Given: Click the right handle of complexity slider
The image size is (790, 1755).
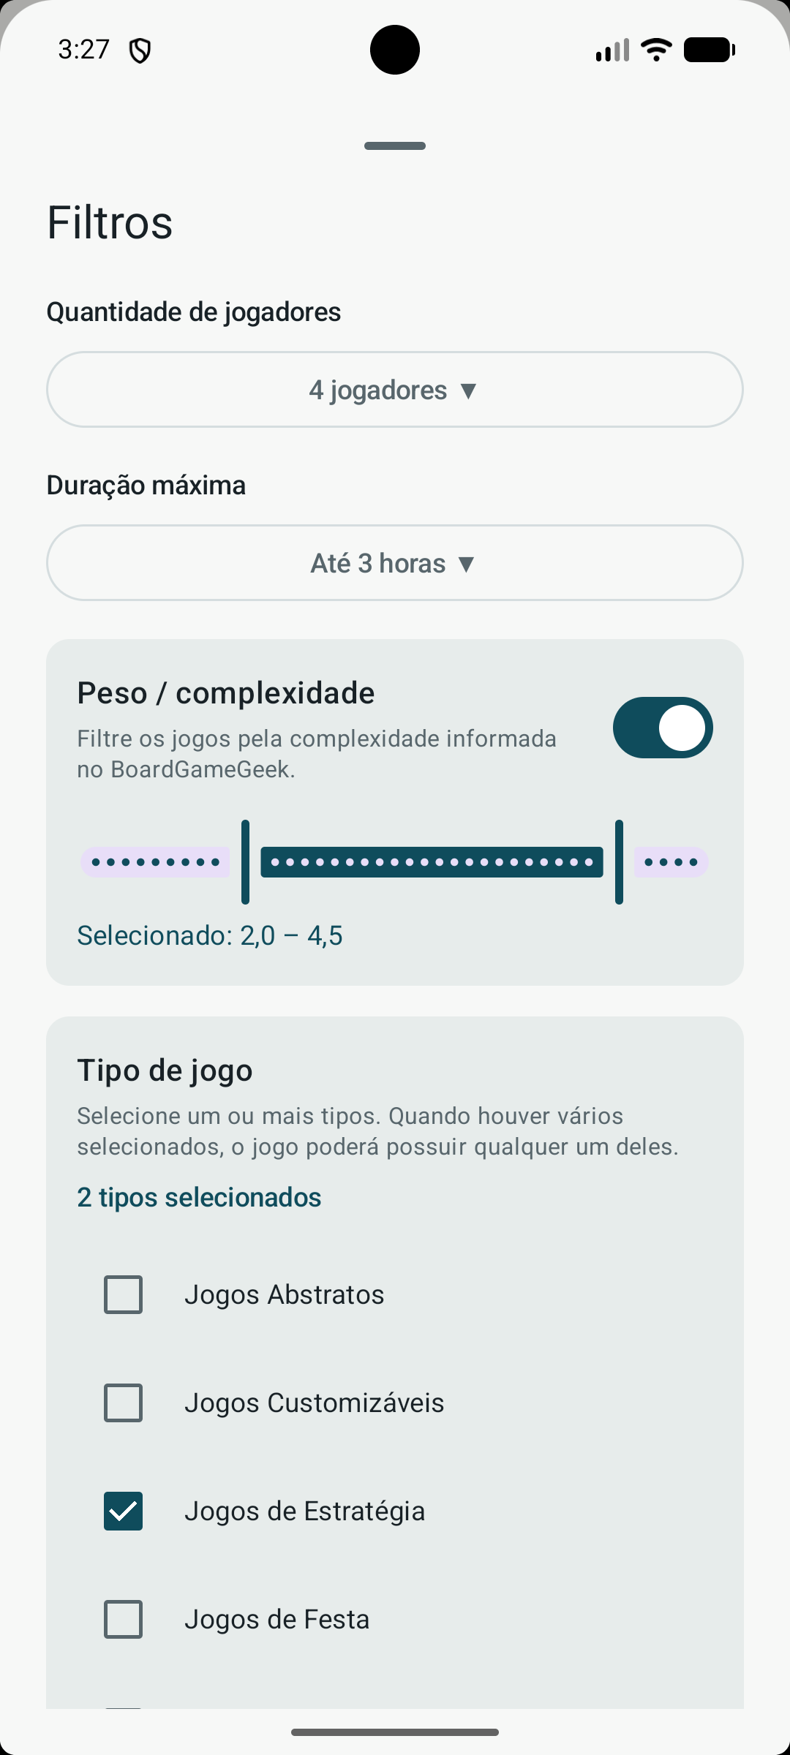Looking at the screenshot, I should [x=619, y=862].
